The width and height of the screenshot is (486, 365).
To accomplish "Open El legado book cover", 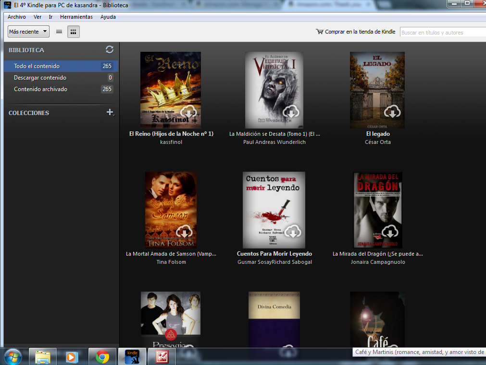I will pos(377,90).
